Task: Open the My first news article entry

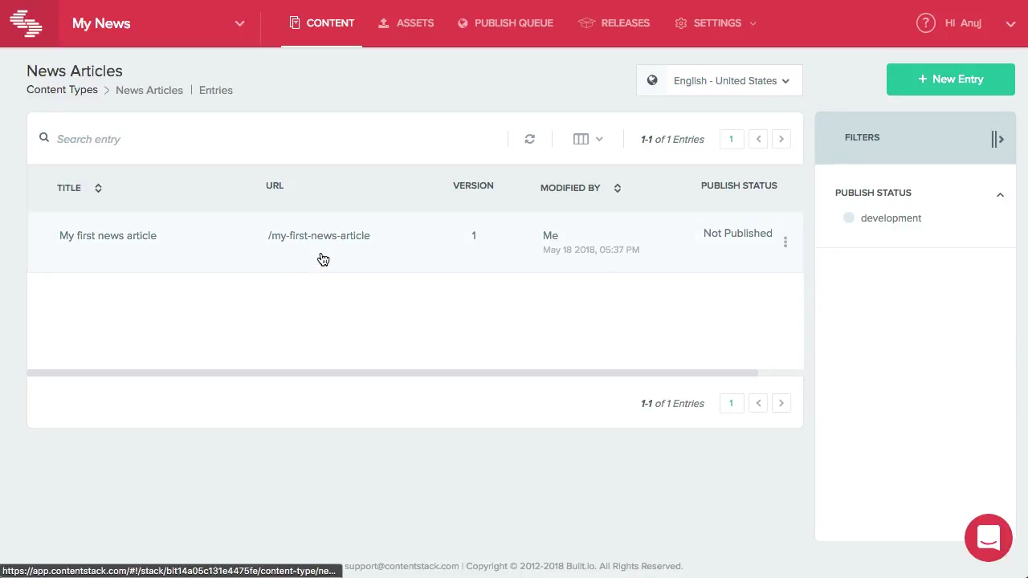Action: tap(108, 235)
